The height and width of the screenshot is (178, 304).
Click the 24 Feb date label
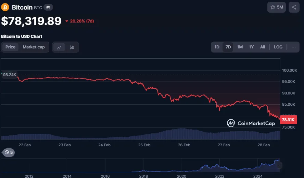pos(104,145)
